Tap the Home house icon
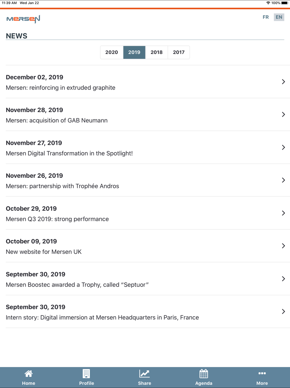 28,374
